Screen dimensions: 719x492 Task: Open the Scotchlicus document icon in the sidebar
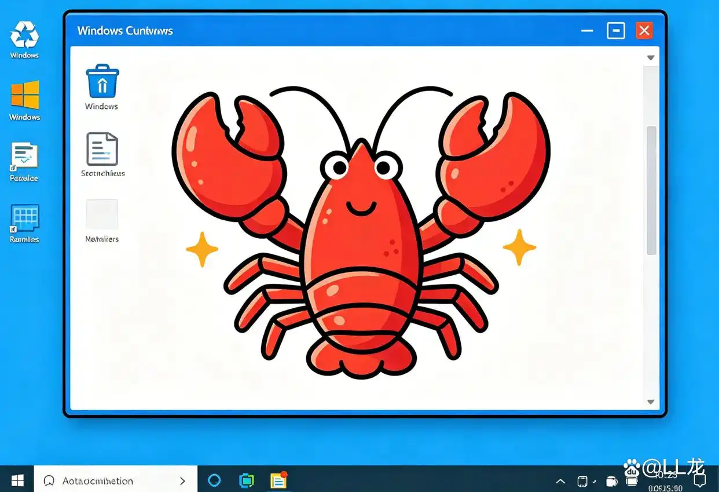[102, 149]
